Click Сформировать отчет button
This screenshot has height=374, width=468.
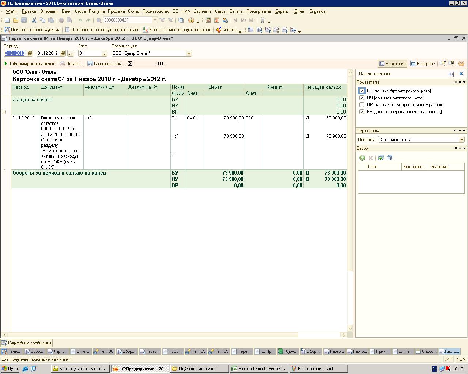30,64
